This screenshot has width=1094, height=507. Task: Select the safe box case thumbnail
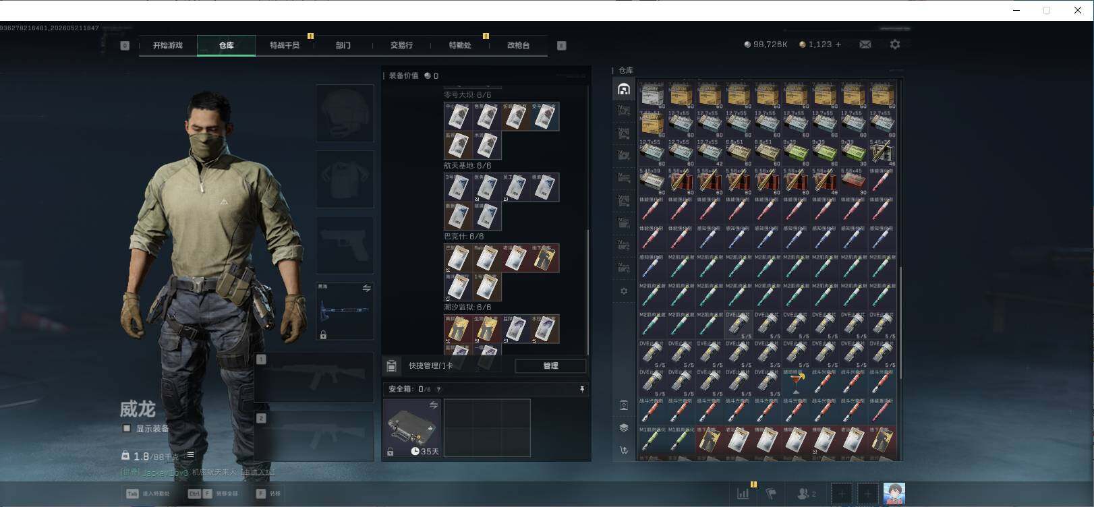(413, 427)
